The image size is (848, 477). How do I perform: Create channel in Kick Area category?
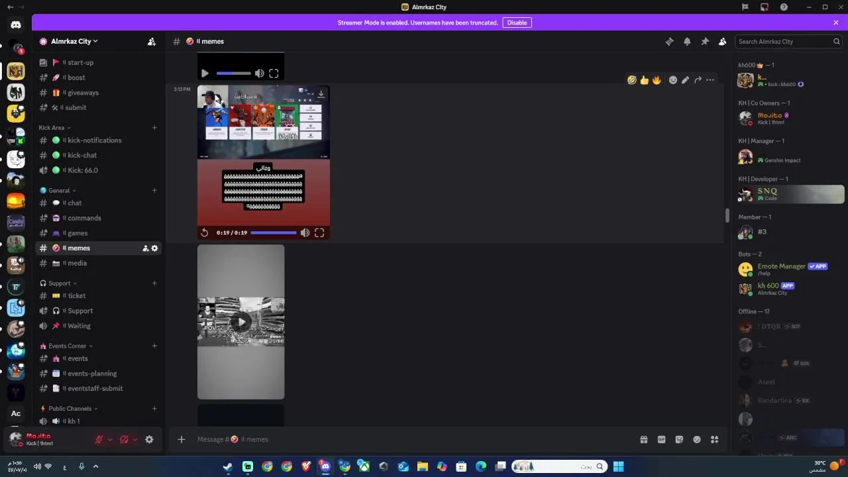pyautogui.click(x=154, y=127)
